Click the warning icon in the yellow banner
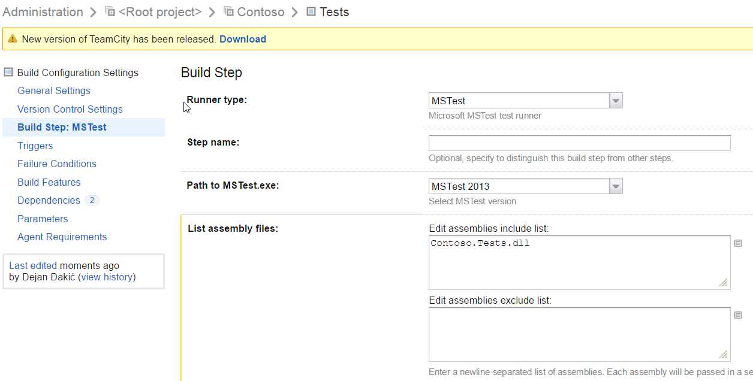The image size is (753, 381). (13, 39)
